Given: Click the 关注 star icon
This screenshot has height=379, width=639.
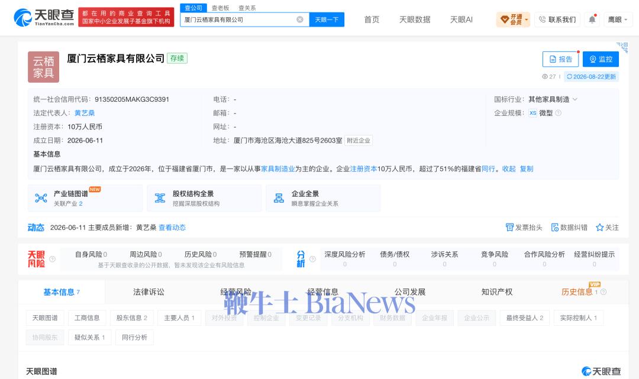Looking at the screenshot, I should click(x=599, y=228).
